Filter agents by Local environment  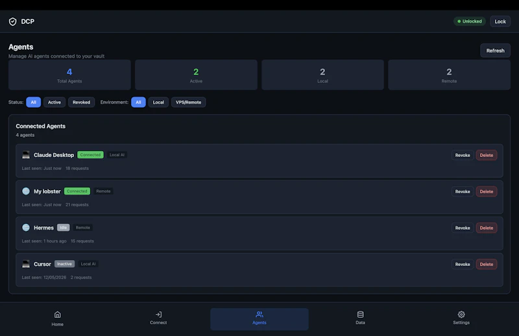158,102
